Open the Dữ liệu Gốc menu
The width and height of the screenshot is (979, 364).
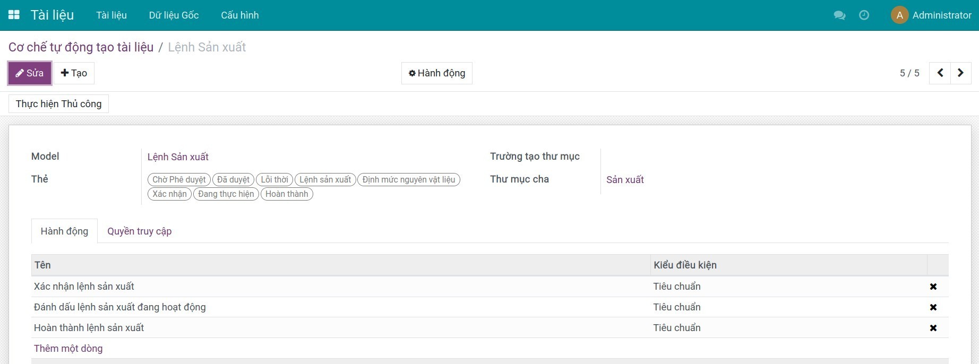pyautogui.click(x=174, y=15)
